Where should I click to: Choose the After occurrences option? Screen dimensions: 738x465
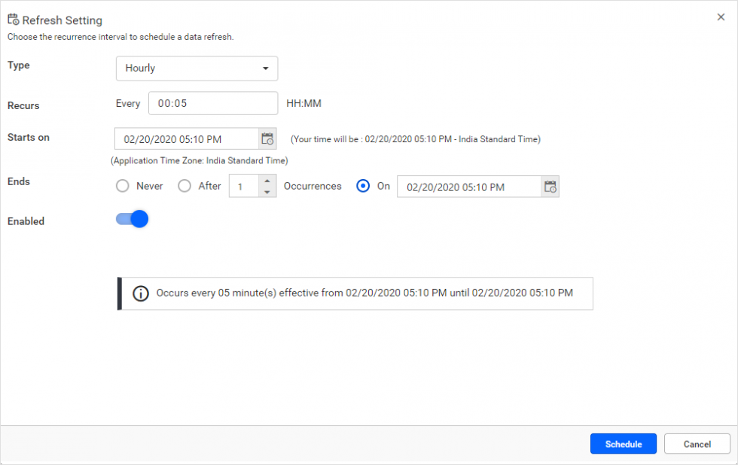point(185,186)
